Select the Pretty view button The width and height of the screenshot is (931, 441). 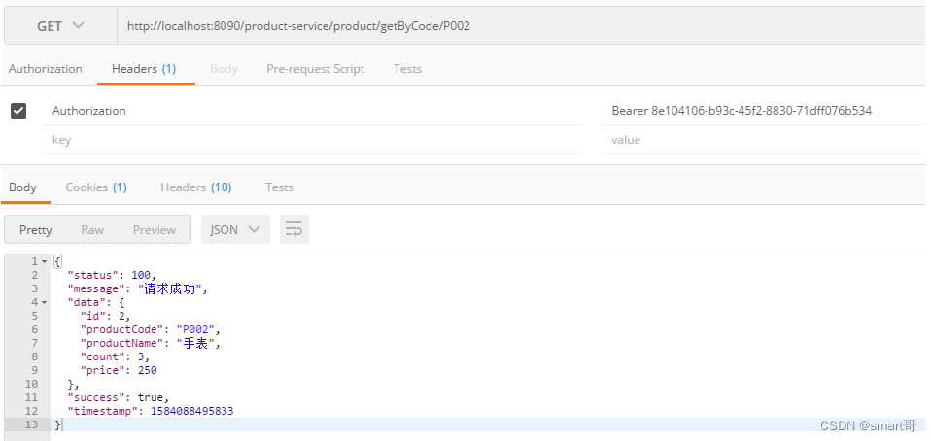point(36,229)
